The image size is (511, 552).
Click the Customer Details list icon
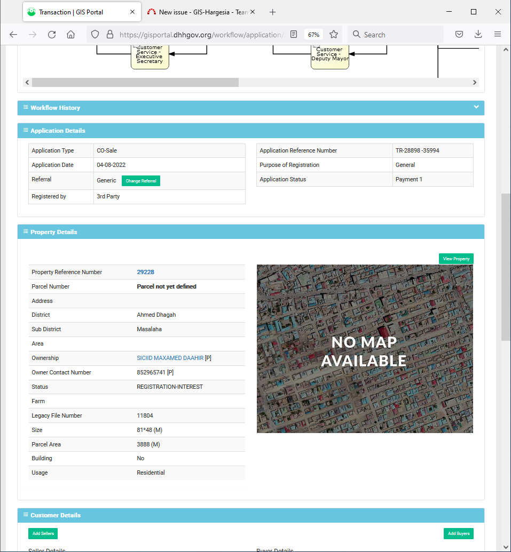point(26,514)
